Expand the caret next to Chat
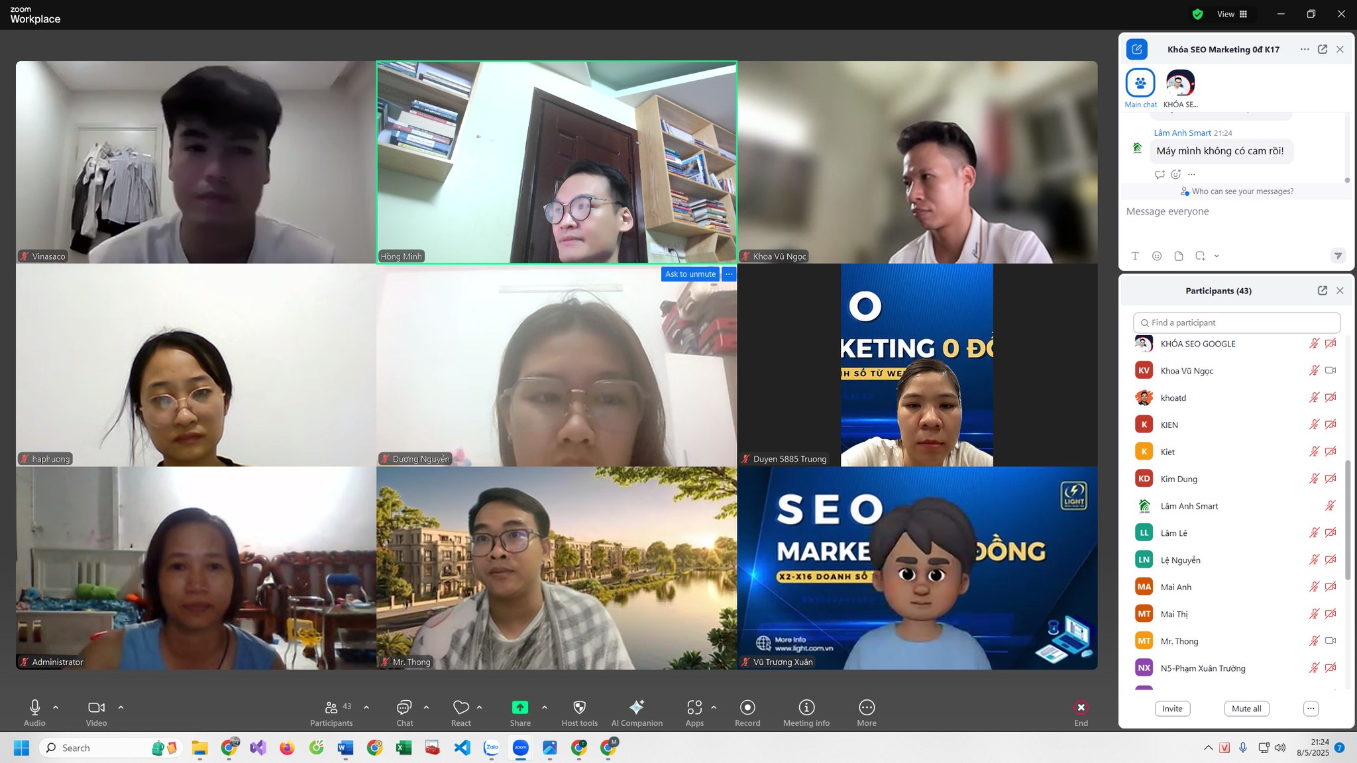The height and width of the screenshot is (763, 1357). (x=426, y=707)
